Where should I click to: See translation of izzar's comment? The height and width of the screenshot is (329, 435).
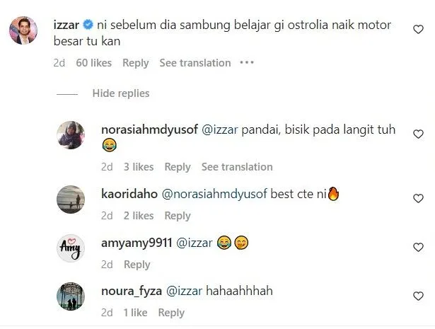[195, 63]
